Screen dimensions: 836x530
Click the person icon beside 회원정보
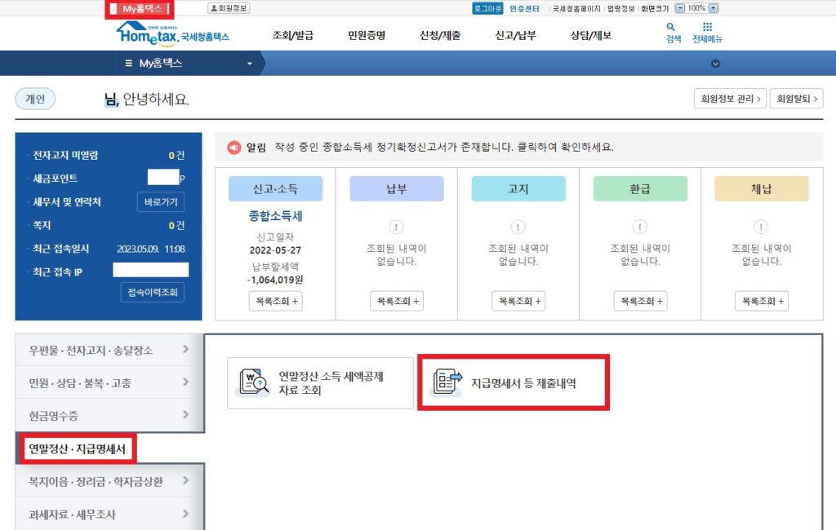pos(214,8)
